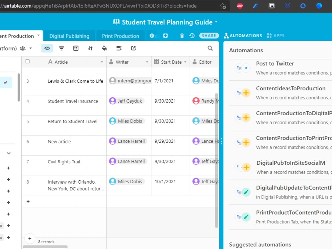
Task: Expand the sidebar chevron section
Action: (x=9, y=153)
